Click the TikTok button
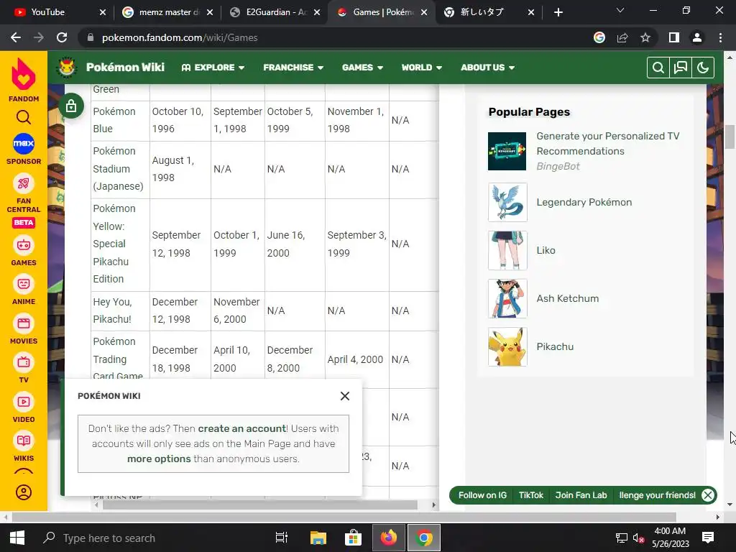Image resolution: width=736 pixels, height=552 pixels. [x=531, y=495]
